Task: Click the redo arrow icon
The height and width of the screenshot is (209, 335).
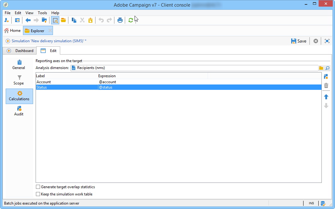Action: coord(109,20)
